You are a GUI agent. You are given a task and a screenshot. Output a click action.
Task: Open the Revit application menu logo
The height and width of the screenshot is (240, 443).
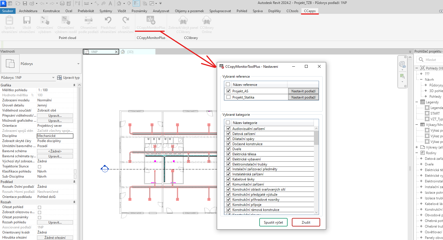[3, 3]
